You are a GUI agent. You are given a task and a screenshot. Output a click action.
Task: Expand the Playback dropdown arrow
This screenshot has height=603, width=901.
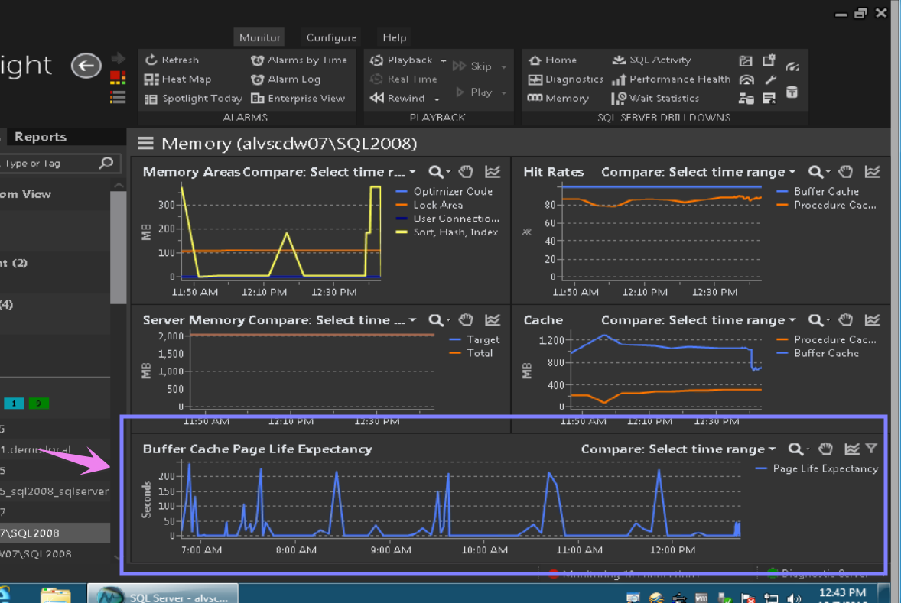pos(444,60)
